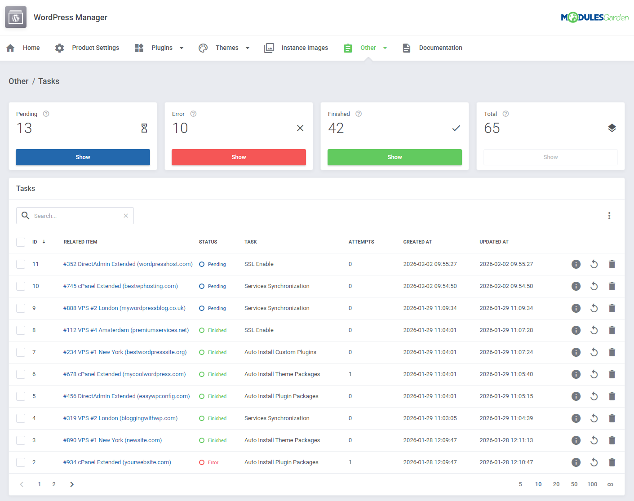The height and width of the screenshot is (501, 634).
Task: Click the Total stack icon
Action: [612, 128]
